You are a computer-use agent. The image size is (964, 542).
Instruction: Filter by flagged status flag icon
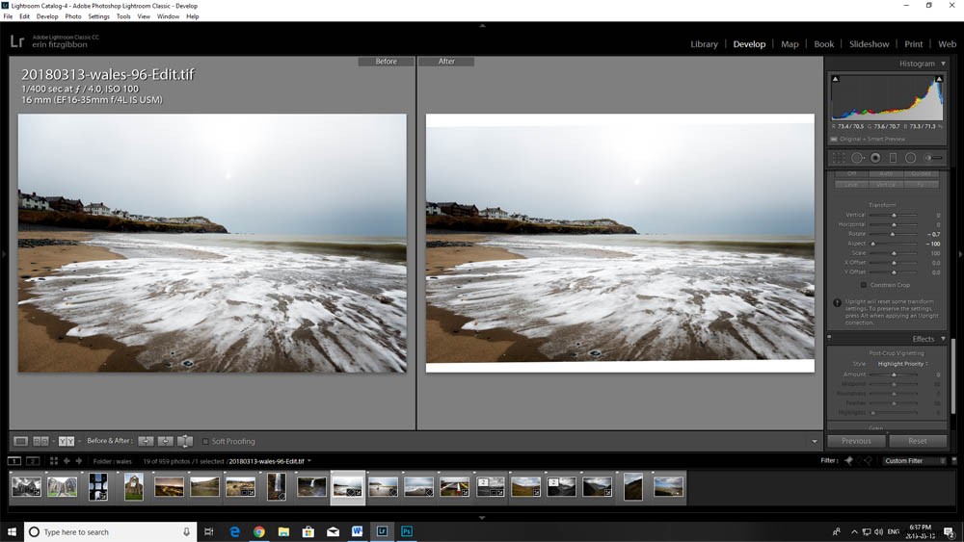(x=848, y=461)
